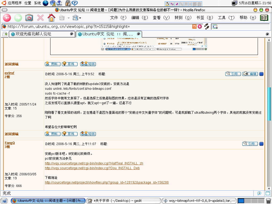Click the red X stop-loading icon
The width and height of the screenshot is (272, 204).
40,18
